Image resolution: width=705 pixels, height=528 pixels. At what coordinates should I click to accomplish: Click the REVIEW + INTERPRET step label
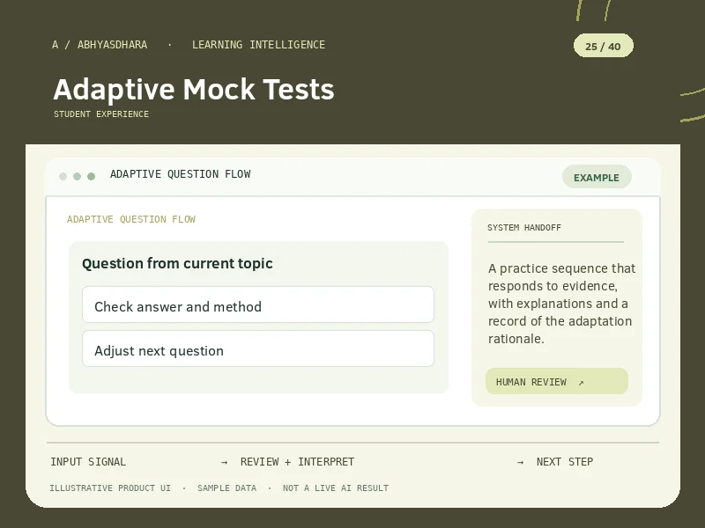click(297, 461)
